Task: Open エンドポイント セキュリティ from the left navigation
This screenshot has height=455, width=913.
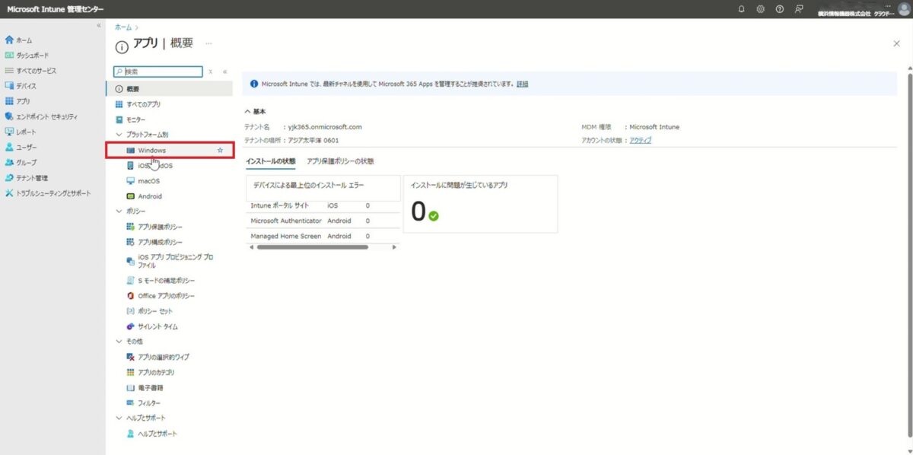Action: [49, 116]
